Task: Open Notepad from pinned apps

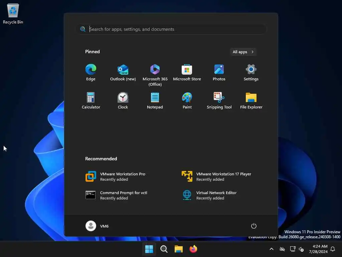Action: click(155, 100)
